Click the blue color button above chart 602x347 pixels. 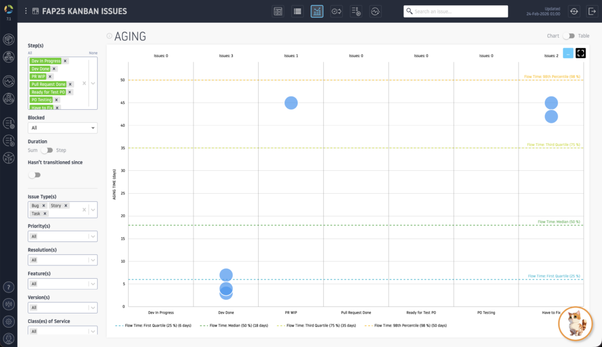click(x=568, y=53)
